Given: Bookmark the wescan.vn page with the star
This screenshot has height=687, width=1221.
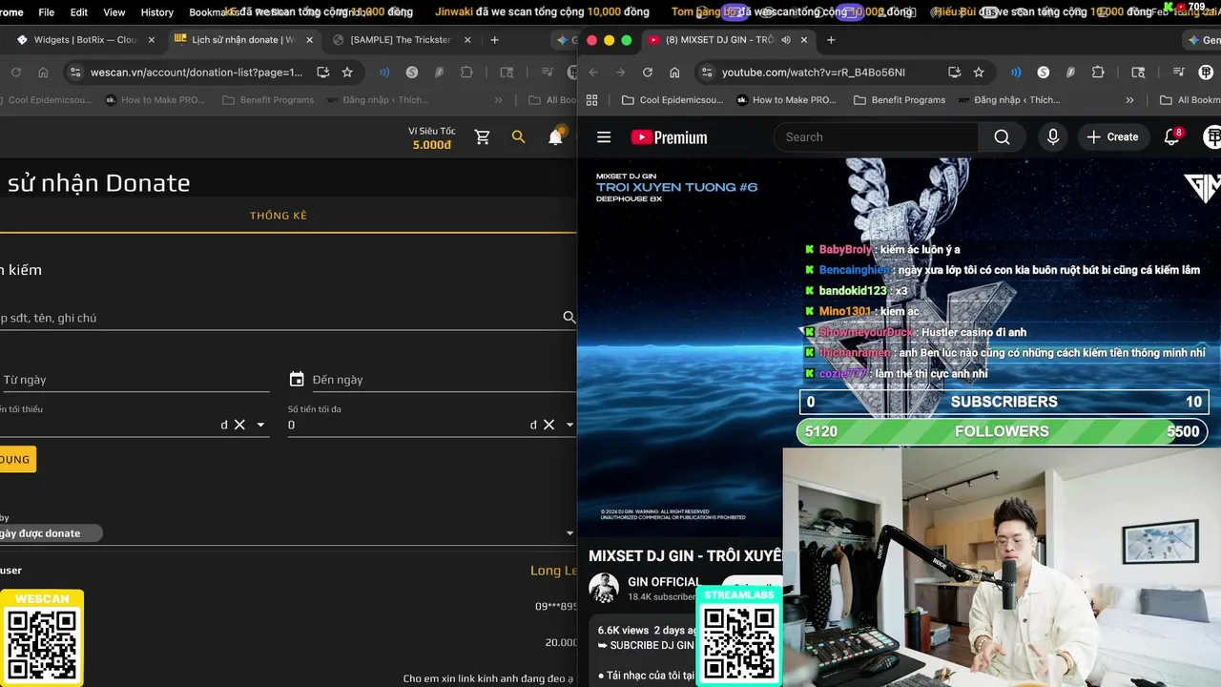Looking at the screenshot, I should [347, 73].
